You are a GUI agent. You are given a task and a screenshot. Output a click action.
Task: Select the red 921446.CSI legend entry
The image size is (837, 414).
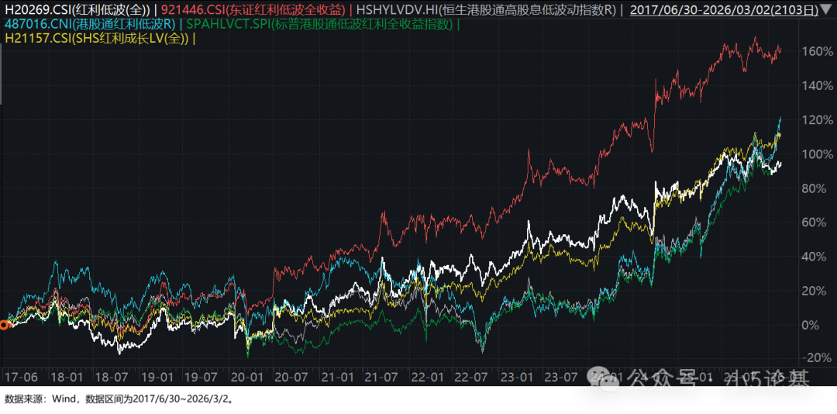click(x=252, y=9)
